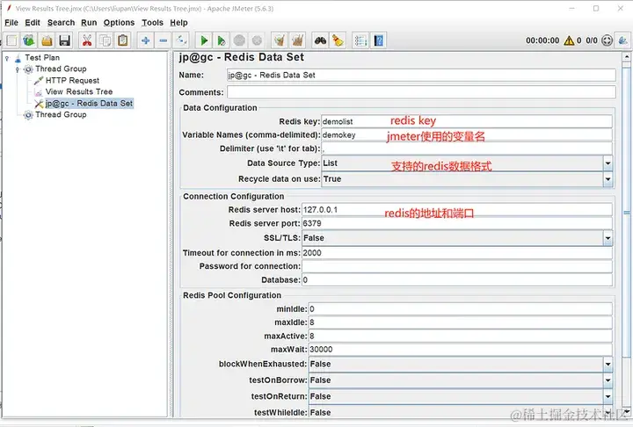Image resolution: width=633 pixels, height=427 pixels.
Task: Click the maxActive input field
Action: [460, 337]
